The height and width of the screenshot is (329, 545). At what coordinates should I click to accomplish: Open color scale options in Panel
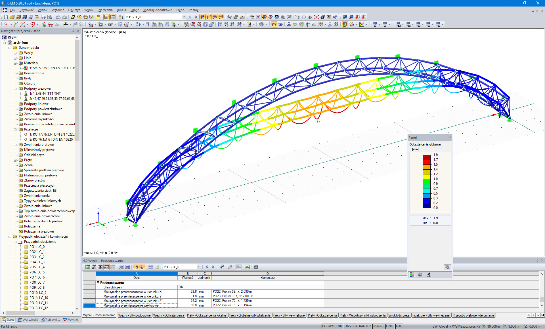click(412, 275)
